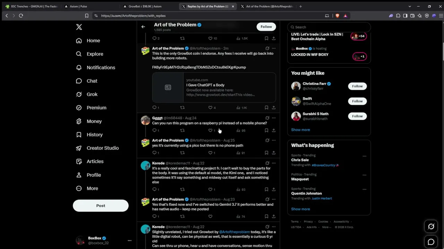Image resolution: width=444 pixels, height=249 pixels.
Task: Go to Home in the X sidebar
Action: 88,40
